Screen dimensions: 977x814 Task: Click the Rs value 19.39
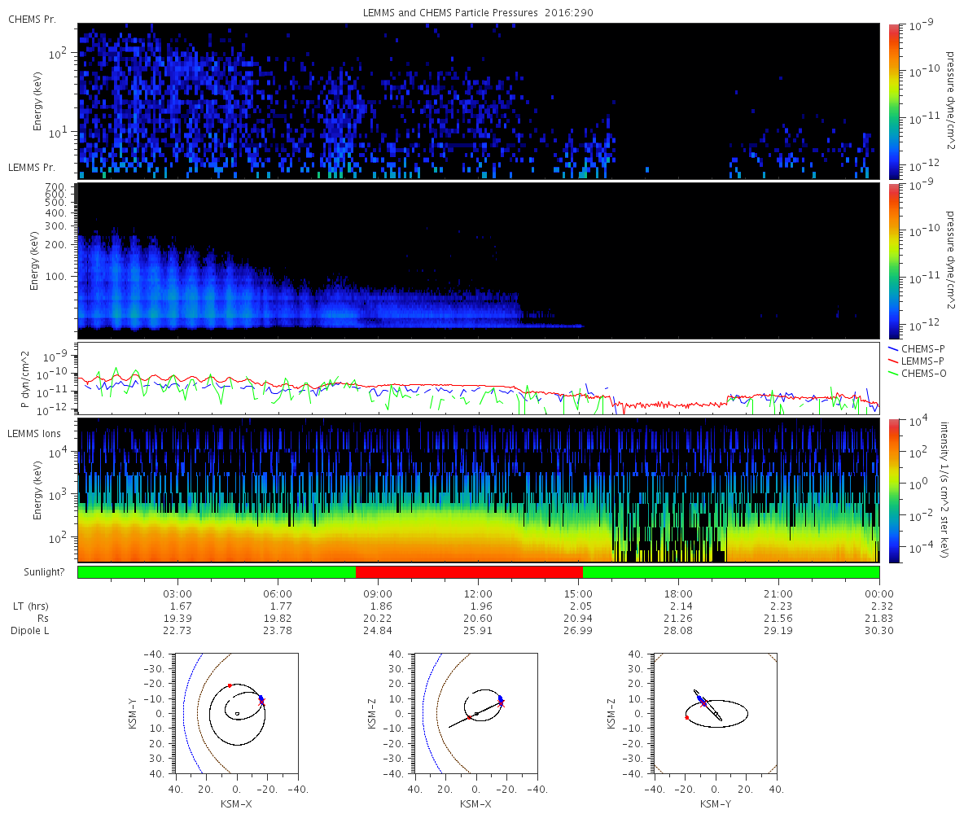178,618
